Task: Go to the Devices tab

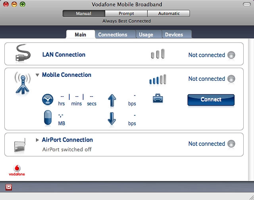Action: click(174, 35)
